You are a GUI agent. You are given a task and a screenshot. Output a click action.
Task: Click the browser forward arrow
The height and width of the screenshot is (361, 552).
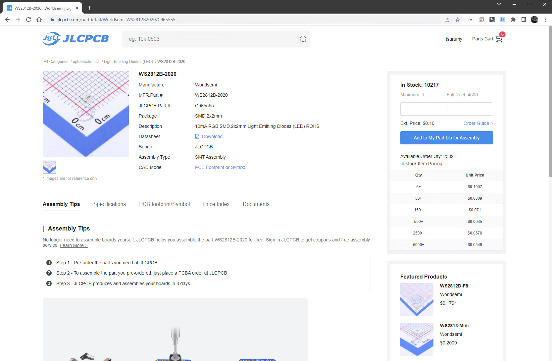point(18,20)
